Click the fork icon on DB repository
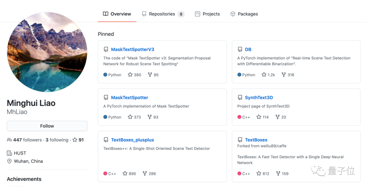 (x=284, y=75)
